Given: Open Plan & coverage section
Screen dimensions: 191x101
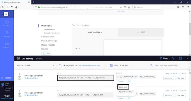Looking at the screenshot, I should coord(49,41).
